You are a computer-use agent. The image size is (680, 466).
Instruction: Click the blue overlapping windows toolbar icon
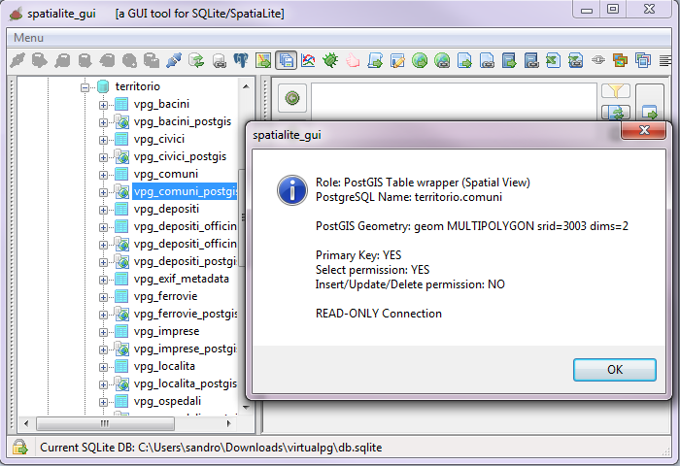(x=643, y=60)
